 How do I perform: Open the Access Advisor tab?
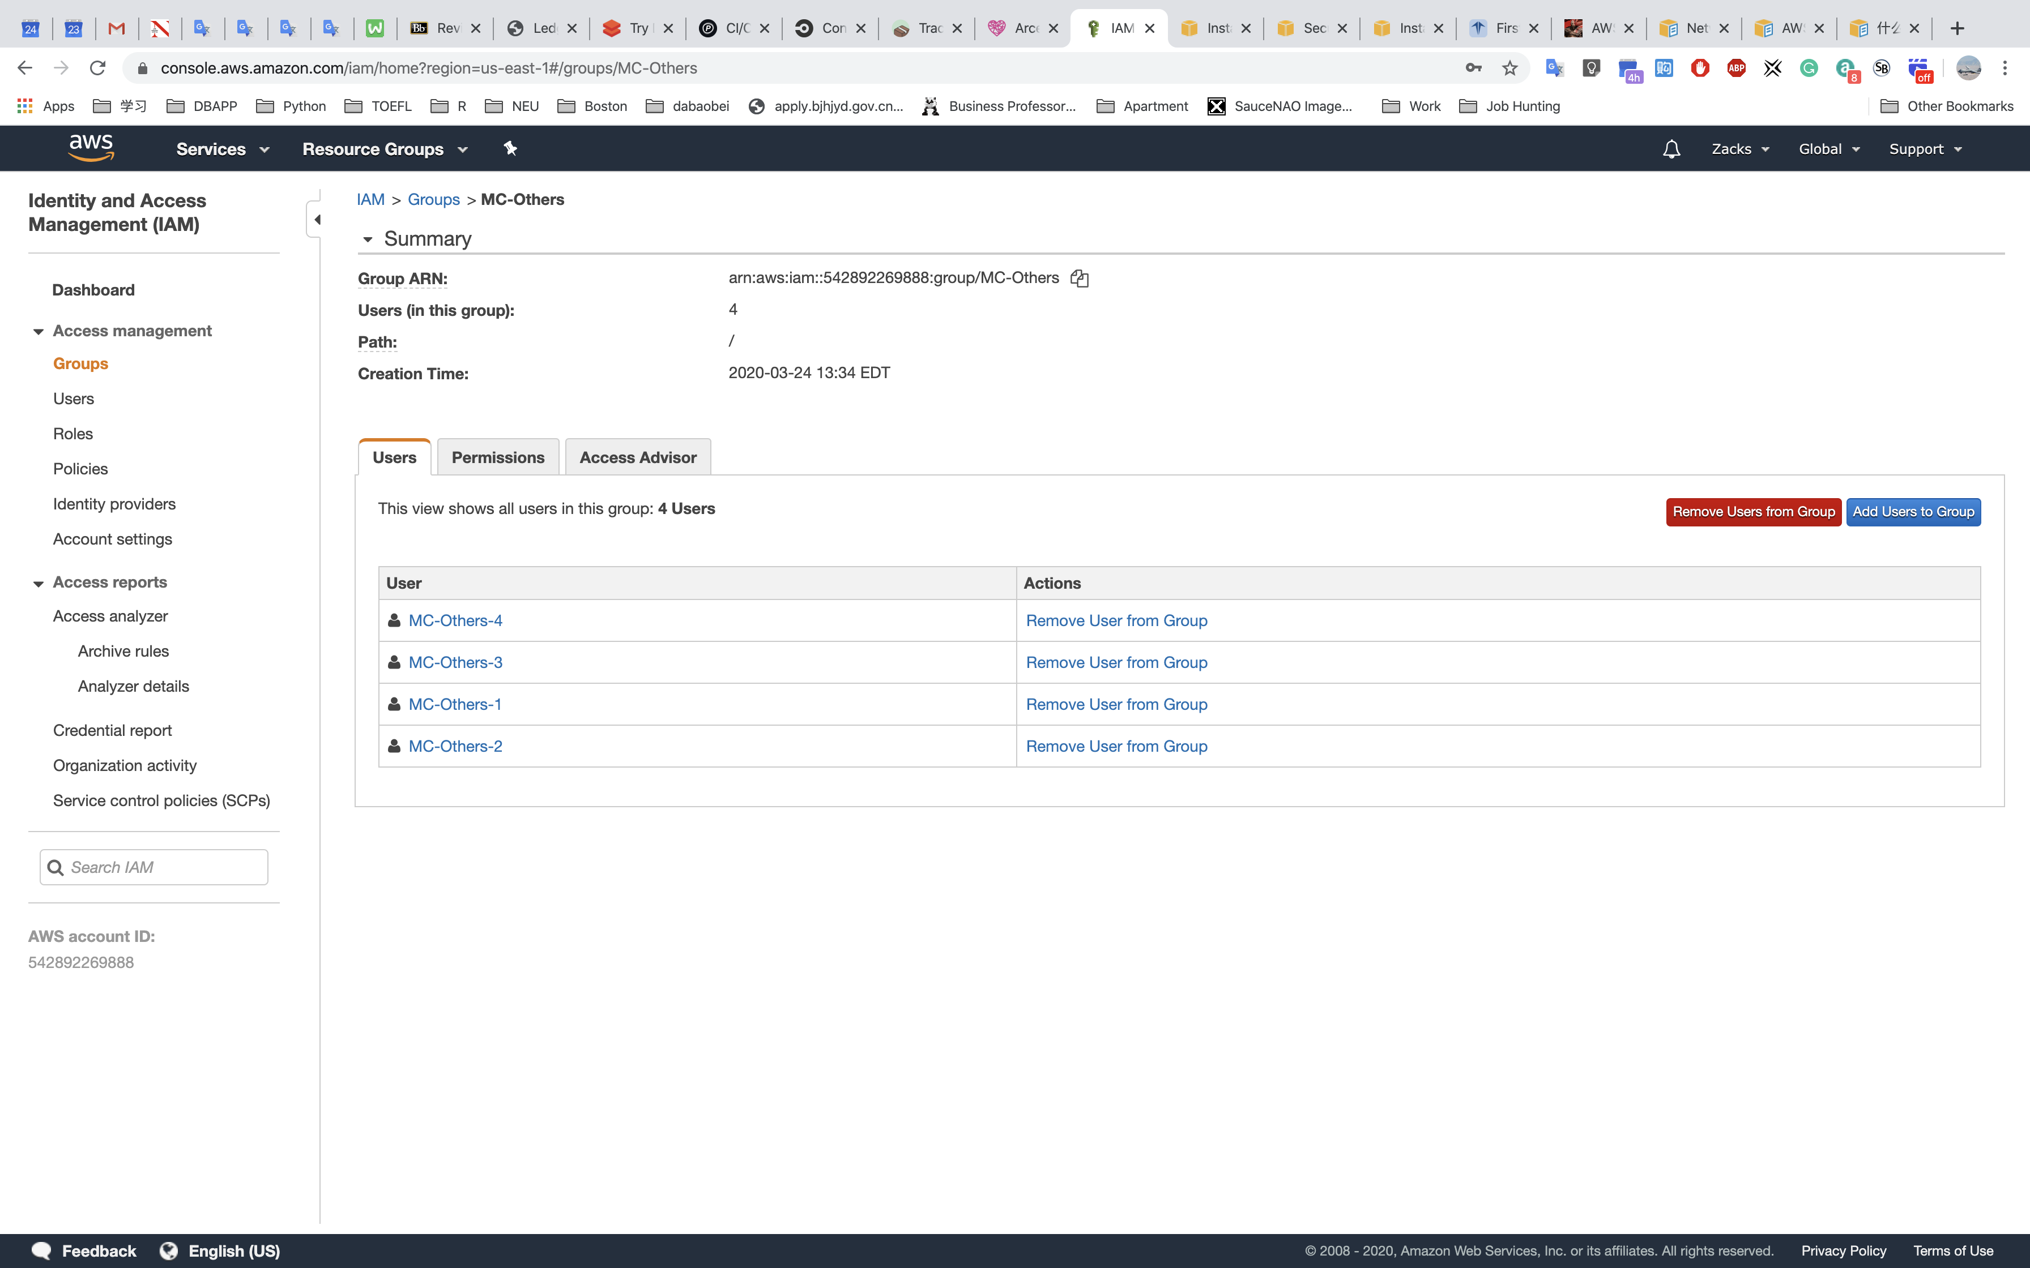tap(638, 457)
